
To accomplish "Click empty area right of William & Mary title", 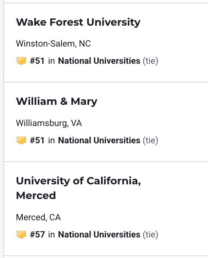I will [152, 102].
